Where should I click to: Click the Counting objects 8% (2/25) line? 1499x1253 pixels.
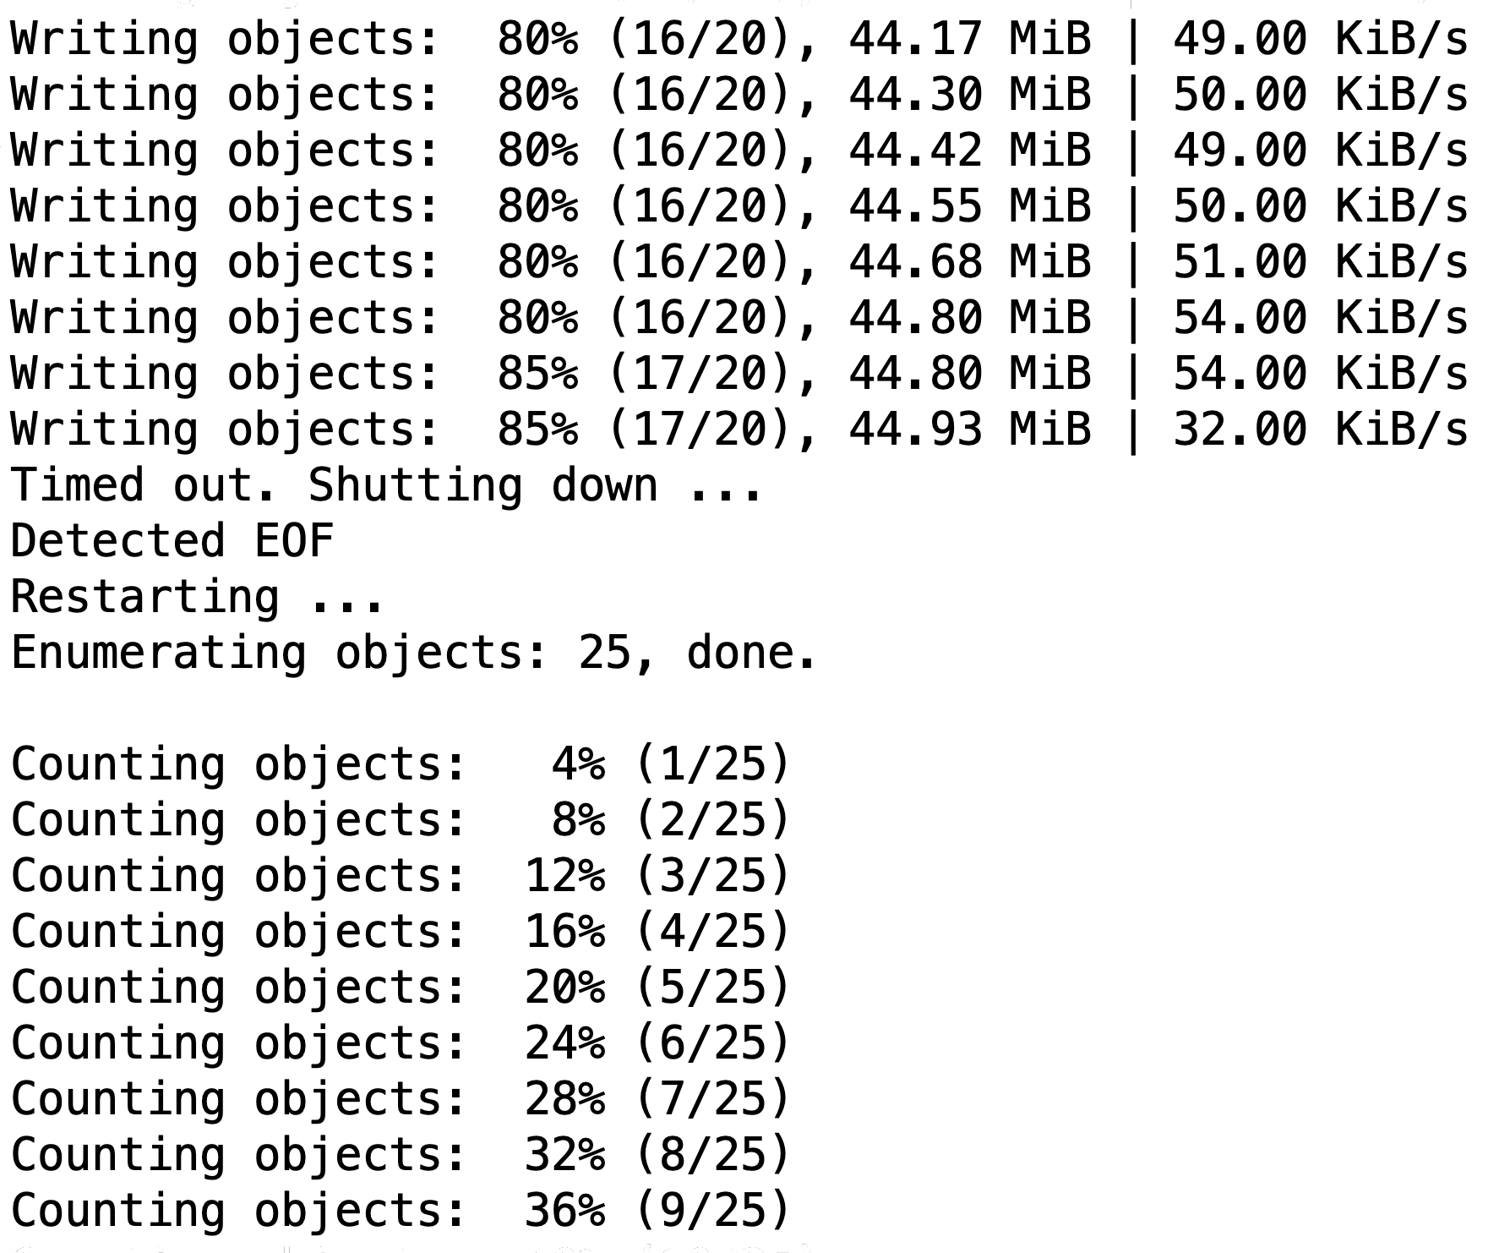400,820
